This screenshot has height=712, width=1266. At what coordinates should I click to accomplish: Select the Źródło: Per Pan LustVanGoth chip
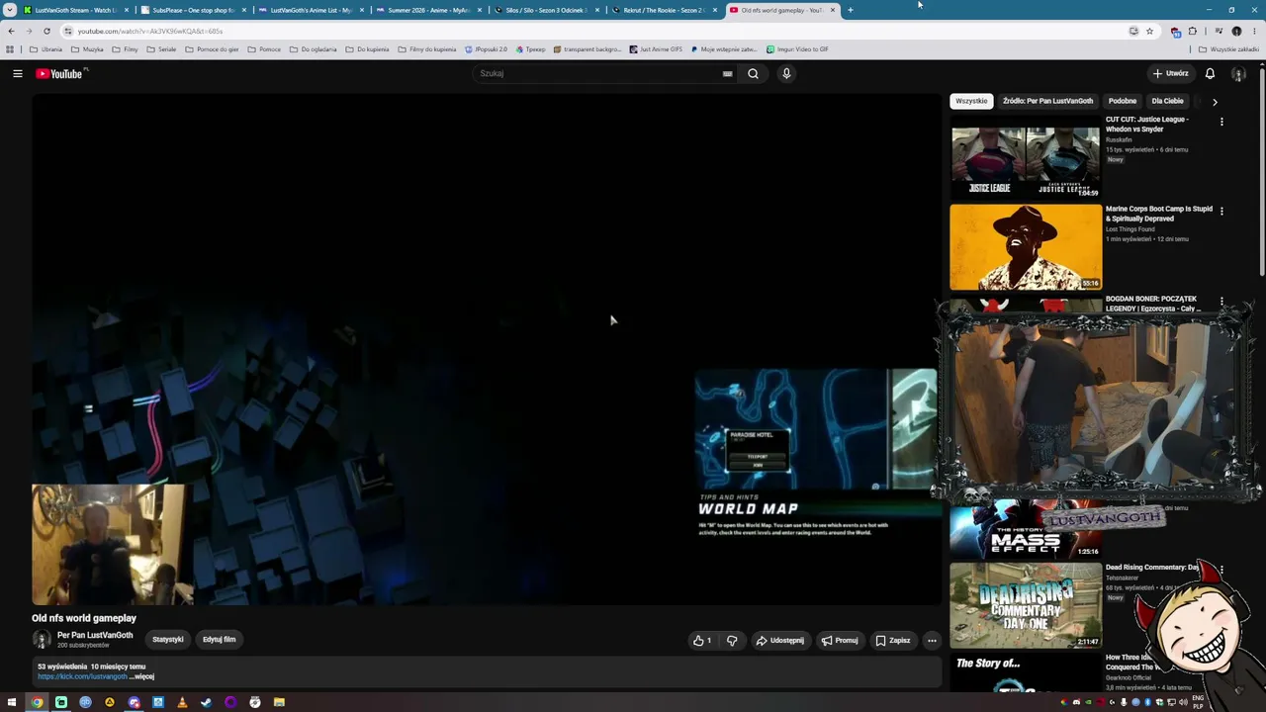(x=1047, y=101)
